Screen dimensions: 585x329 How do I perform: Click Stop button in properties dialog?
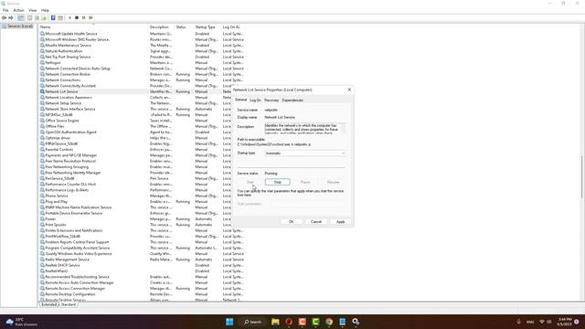tap(278, 182)
